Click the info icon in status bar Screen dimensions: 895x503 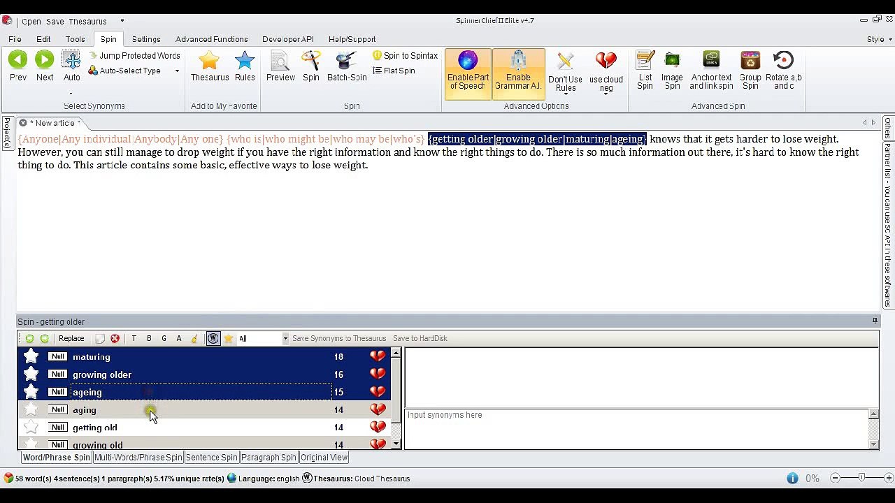point(792,479)
